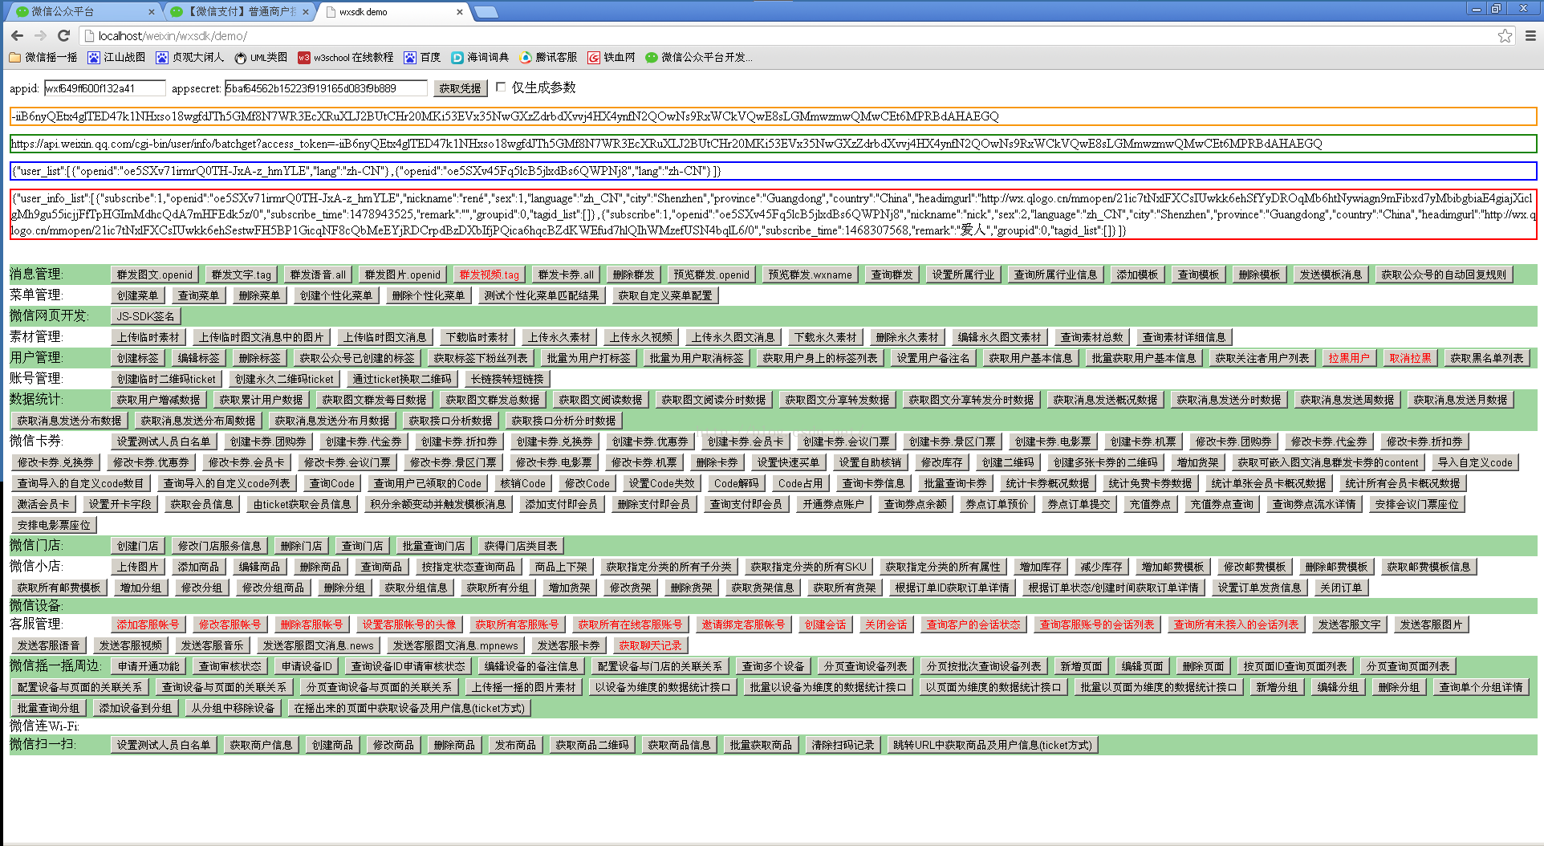Click 上传图片 in 微信小店 row
Image resolution: width=1544 pixels, height=846 pixels.
[138, 567]
